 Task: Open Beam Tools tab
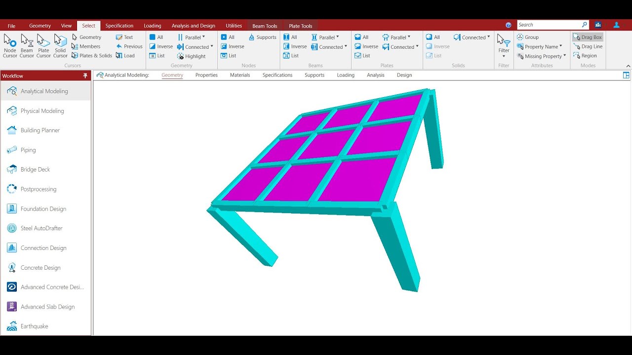coord(265,26)
